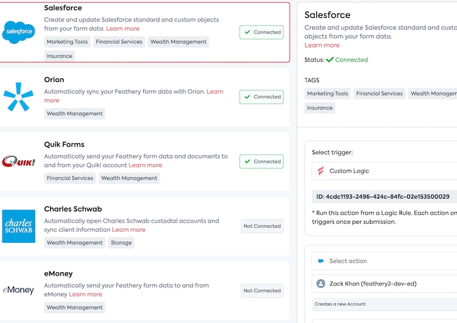Select Wealth Management tag on Quik Forms card
The height and width of the screenshot is (323, 457).
(x=130, y=178)
